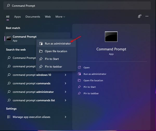Screen dimensions: 156x131
Task: Click large Command Prompt thumbnail in preview pane
Action: [x=111, y=37]
